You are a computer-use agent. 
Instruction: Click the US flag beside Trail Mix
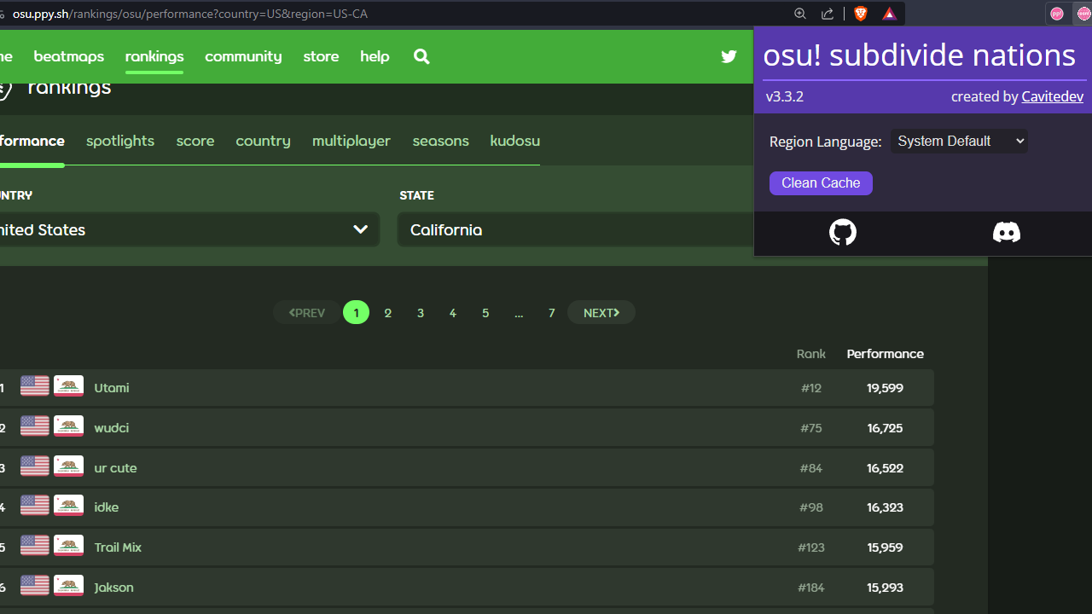pos(35,546)
